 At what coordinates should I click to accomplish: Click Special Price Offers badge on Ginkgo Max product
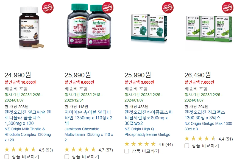[228, 8]
